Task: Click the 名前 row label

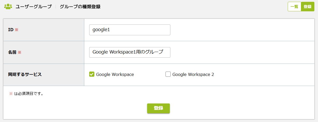Action: click(12, 52)
